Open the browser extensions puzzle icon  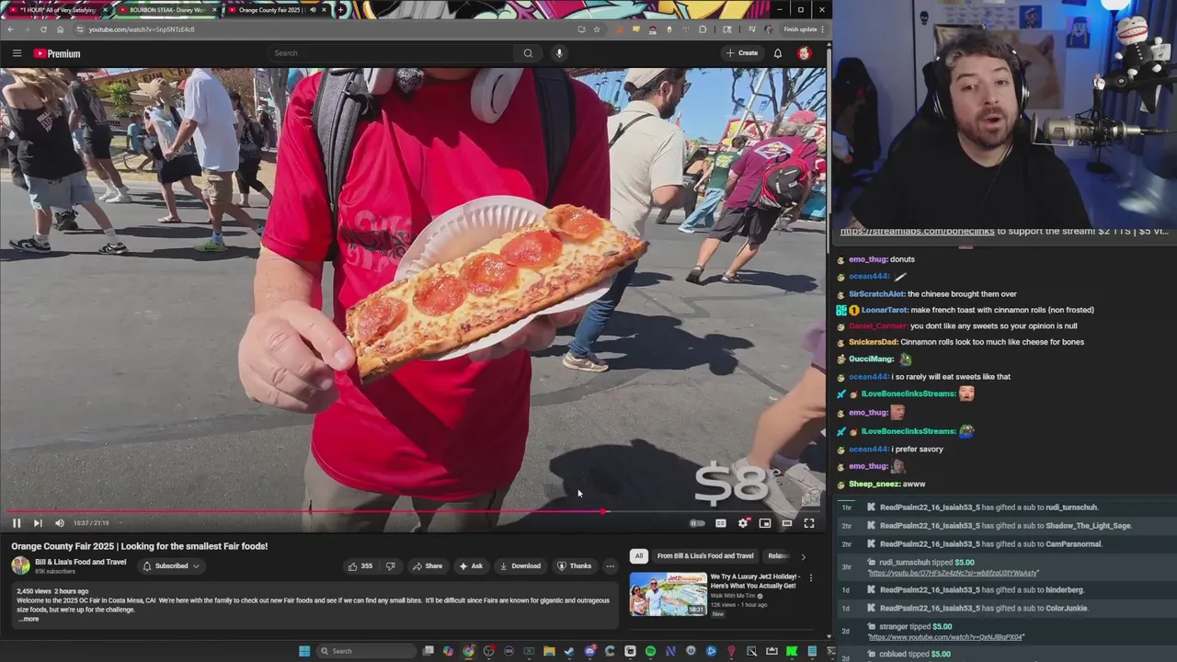pyautogui.click(x=703, y=29)
